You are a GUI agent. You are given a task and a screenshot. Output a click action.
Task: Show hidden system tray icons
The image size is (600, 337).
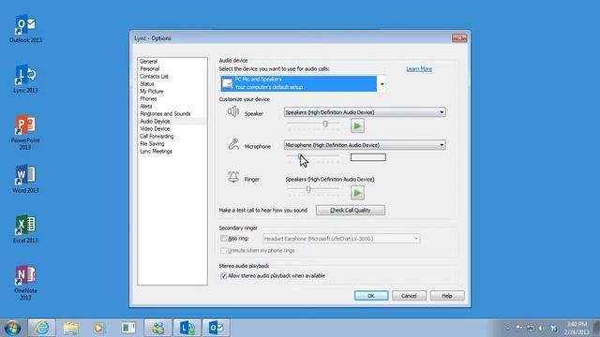(x=508, y=329)
